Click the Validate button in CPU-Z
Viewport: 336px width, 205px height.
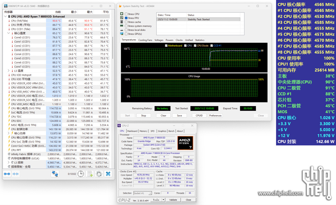click(x=173, y=200)
